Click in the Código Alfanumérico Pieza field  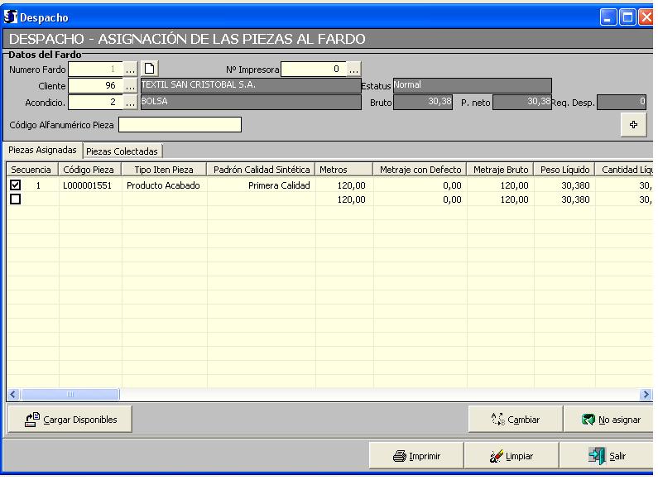click(180, 125)
